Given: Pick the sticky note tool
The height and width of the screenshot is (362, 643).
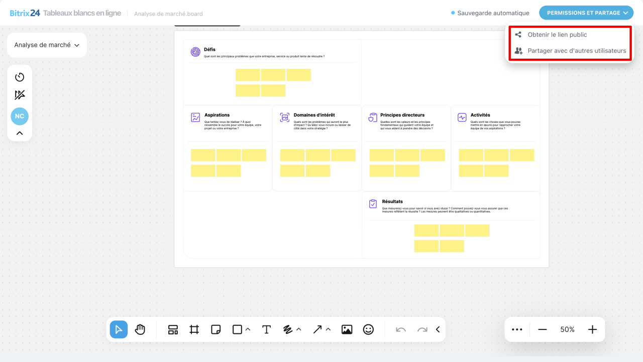Looking at the screenshot, I should 216,329.
